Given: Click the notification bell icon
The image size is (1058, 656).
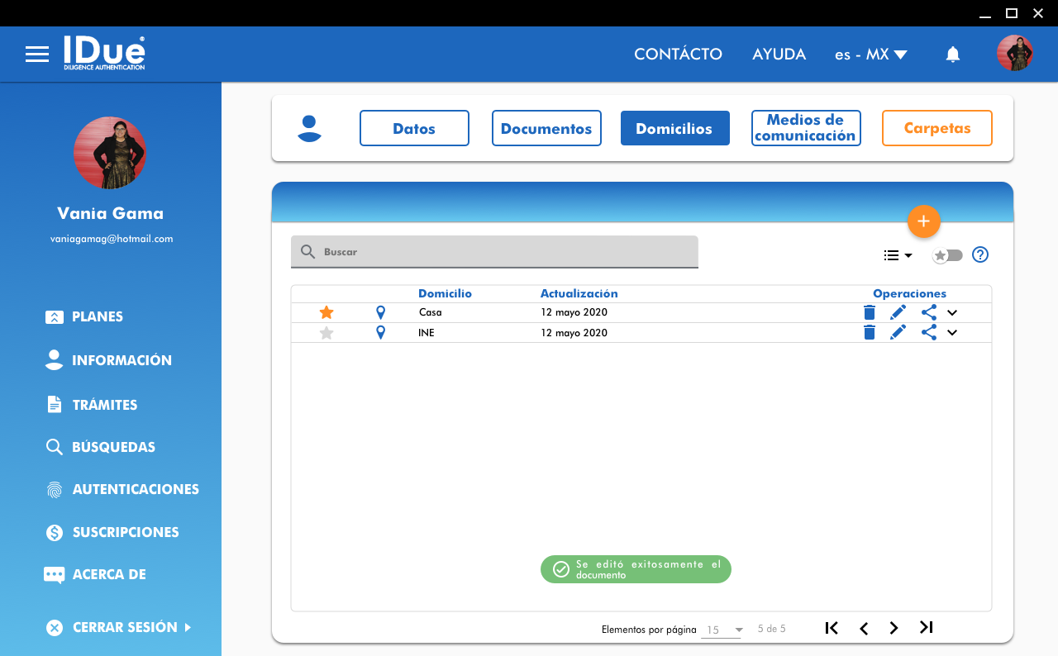Looking at the screenshot, I should pyautogui.click(x=953, y=55).
